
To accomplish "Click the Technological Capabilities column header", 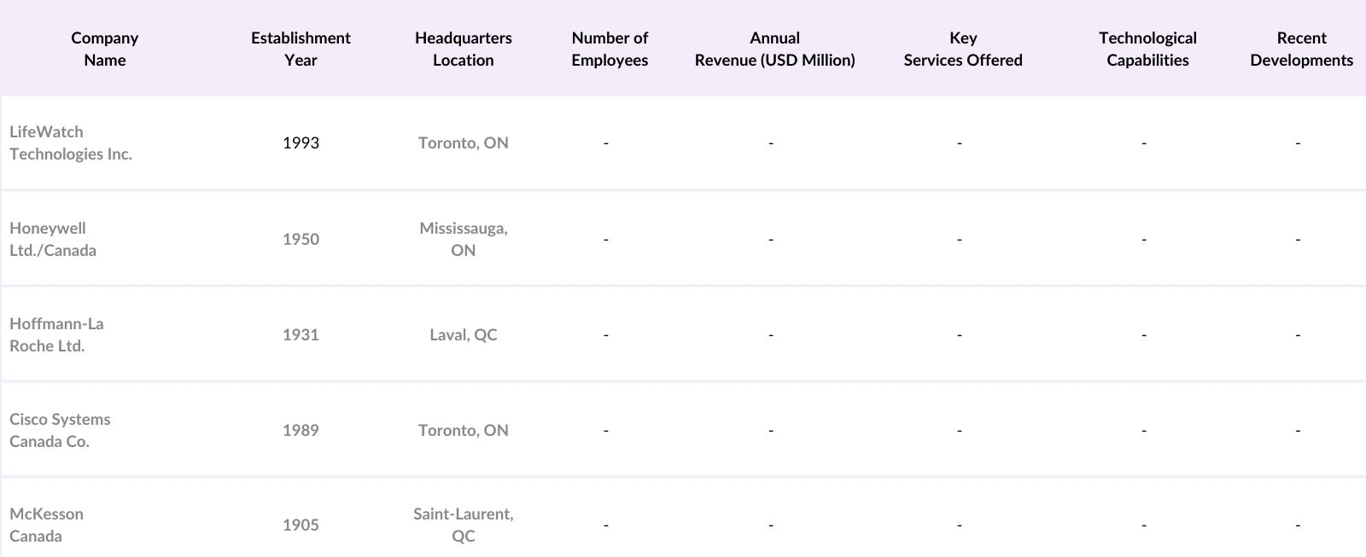I will coord(1147,49).
